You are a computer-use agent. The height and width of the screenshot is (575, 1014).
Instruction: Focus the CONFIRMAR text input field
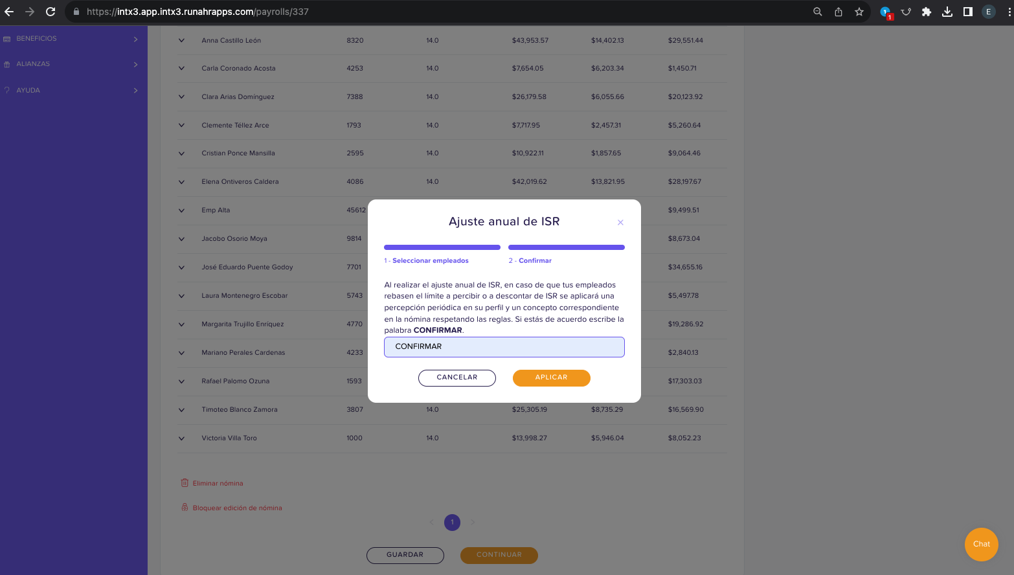click(504, 346)
